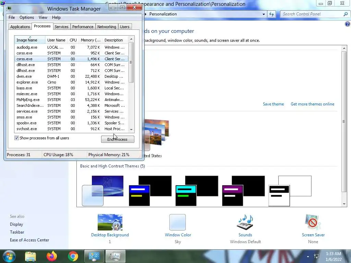Screen dimensions: 351x263
Task: Open the Taskbar link under See also
Action: pyautogui.click(x=17, y=232)
